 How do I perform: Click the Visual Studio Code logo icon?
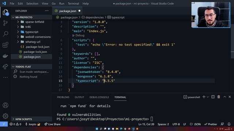point(4,3)
